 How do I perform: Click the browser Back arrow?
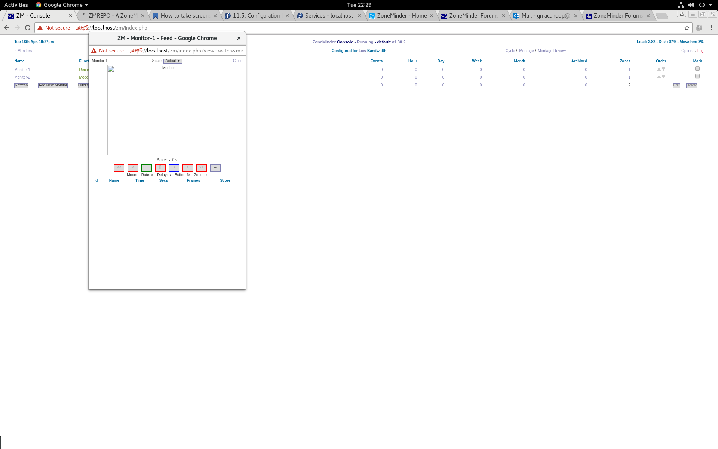tap(7, 28)
